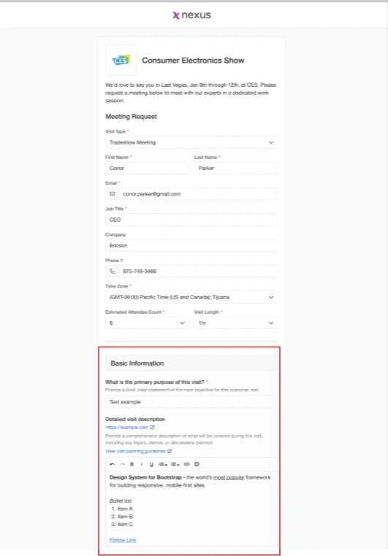Open the numbered list style dropdown
The image size is (388, 556).
tap(175, 464)
